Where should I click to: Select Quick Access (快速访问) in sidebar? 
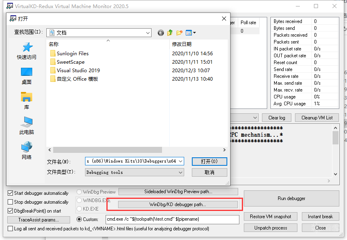pyautogui.click(x=27, y=51)
